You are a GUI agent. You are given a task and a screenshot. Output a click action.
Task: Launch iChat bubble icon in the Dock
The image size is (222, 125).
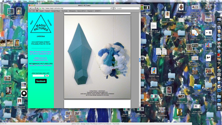point(219,39)
